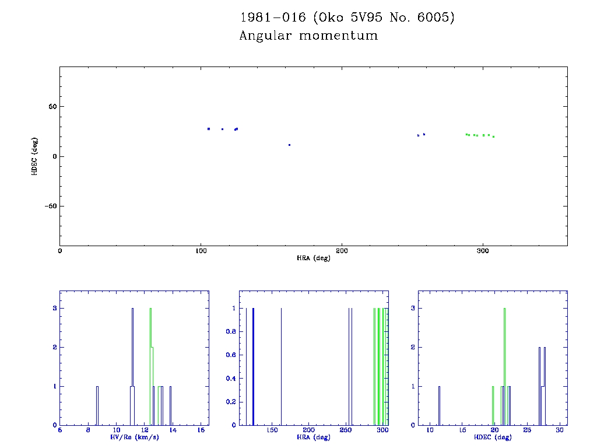
Task: Click the blue bar near 8.6 km/s
Action: [x=97, y=405]
